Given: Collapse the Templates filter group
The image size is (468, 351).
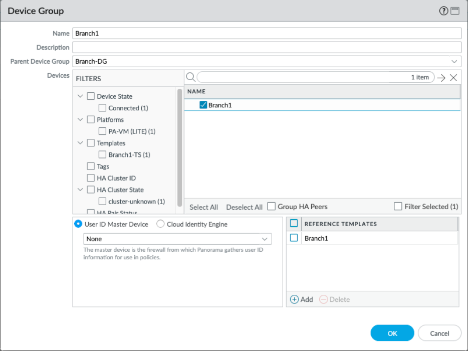Looking at the screenshot, I should click(x=80, y=143).
